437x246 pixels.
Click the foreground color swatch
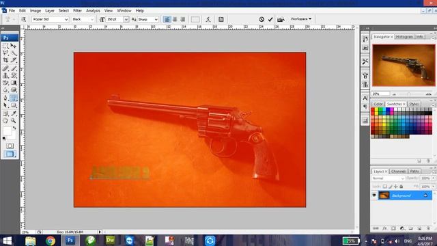pyautogui.click(x=7, y=131)
